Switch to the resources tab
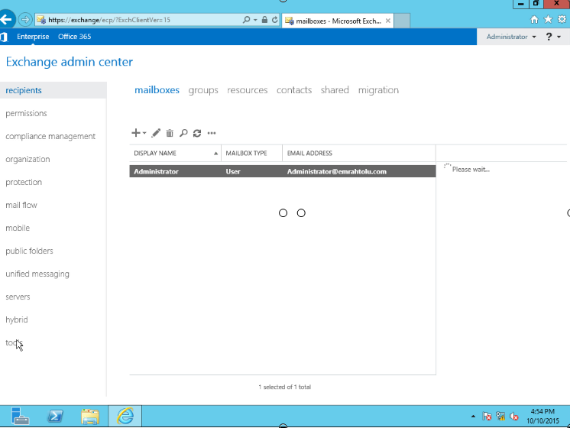Image resolution: width=570 pixels, height=428 pixels. (248, 90)
